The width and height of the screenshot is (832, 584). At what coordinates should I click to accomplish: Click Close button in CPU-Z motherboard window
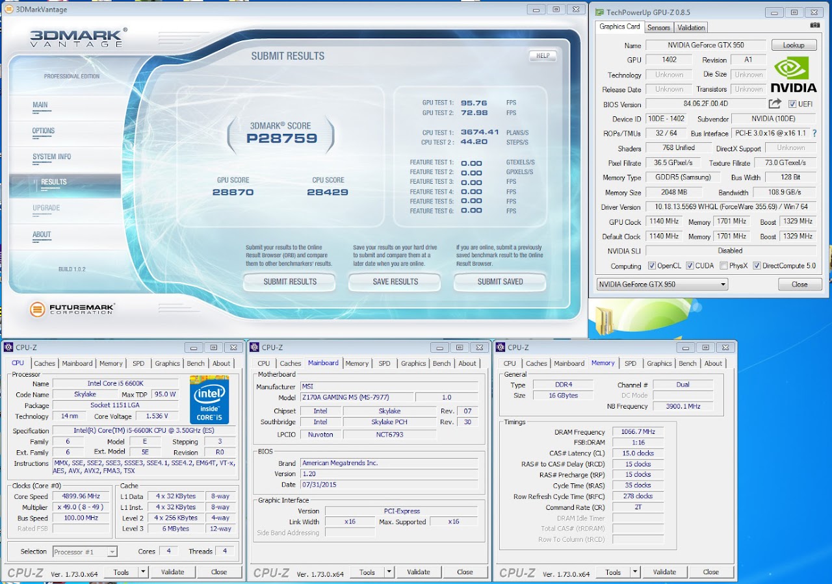coord(465,572)
